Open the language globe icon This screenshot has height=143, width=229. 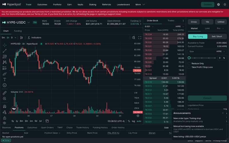[x=218, y=5]
